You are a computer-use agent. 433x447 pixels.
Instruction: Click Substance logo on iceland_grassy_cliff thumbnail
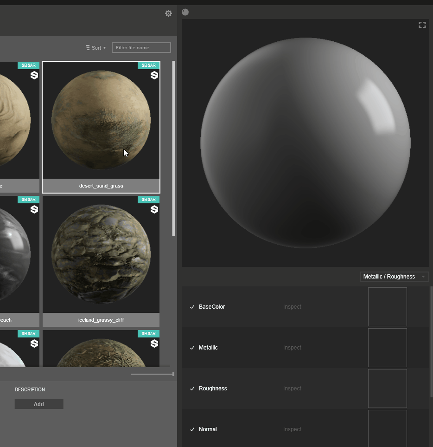[x=154, y=209]
